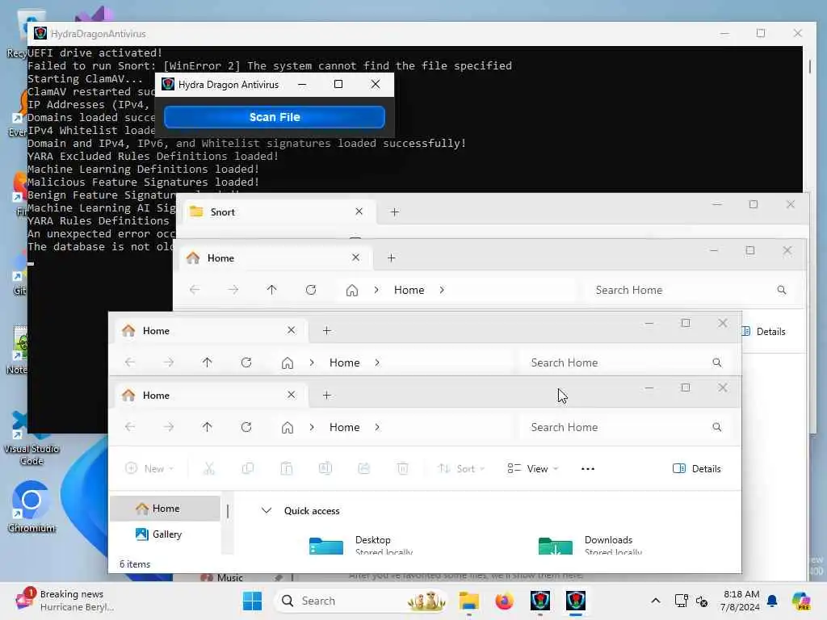The image size is (827, 620).
Task: Refresh the frontmost Home Explorer window
Action: pyautogui.click(x=246, y=427)
